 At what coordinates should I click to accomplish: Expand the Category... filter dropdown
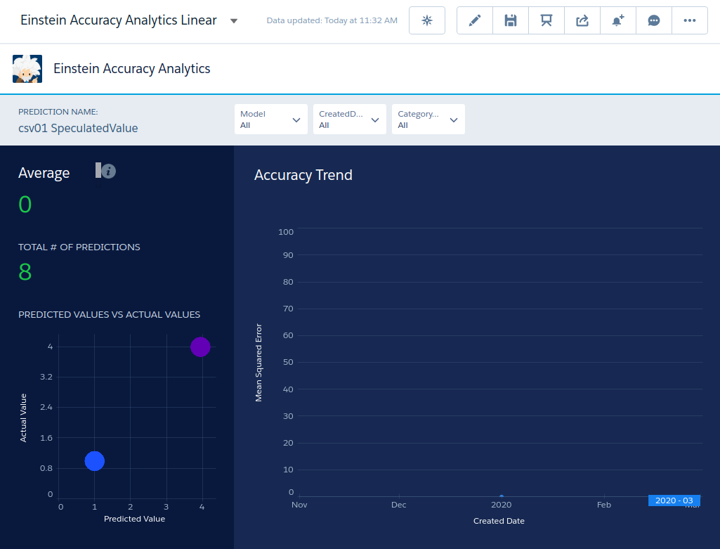point(428,120)
